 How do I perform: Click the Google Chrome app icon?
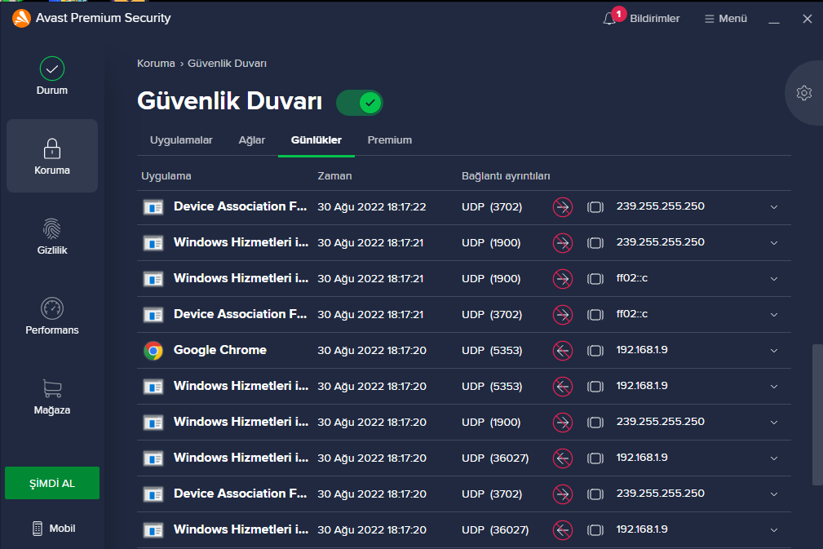point(153,351)
